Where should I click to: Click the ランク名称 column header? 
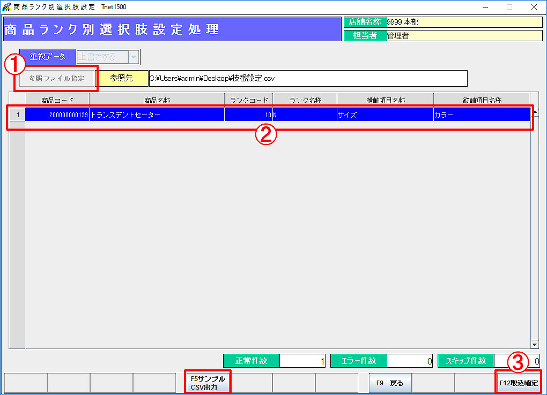(x=305, y=100)
